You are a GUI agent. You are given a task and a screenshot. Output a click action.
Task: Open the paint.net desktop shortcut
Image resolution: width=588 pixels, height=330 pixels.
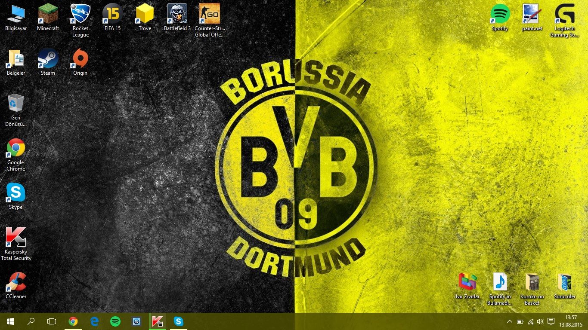point(532,18)
